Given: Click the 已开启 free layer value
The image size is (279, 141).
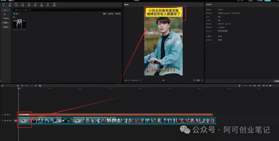Looking at the screenshot, I should [220, 40].
